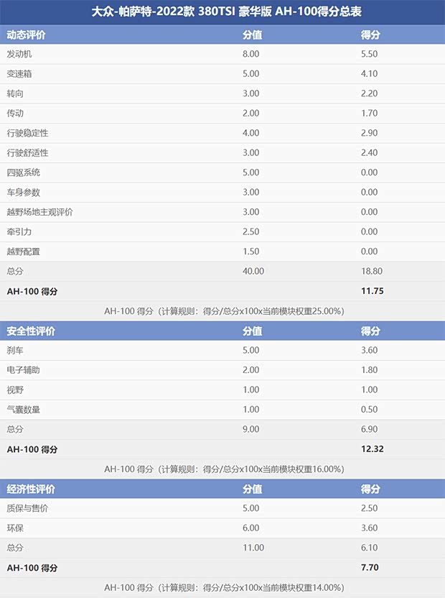This screenshot has height=598, width=445.
Task: Click the 6.10 total score in 经济性评价
Action: tap(369, 548)
